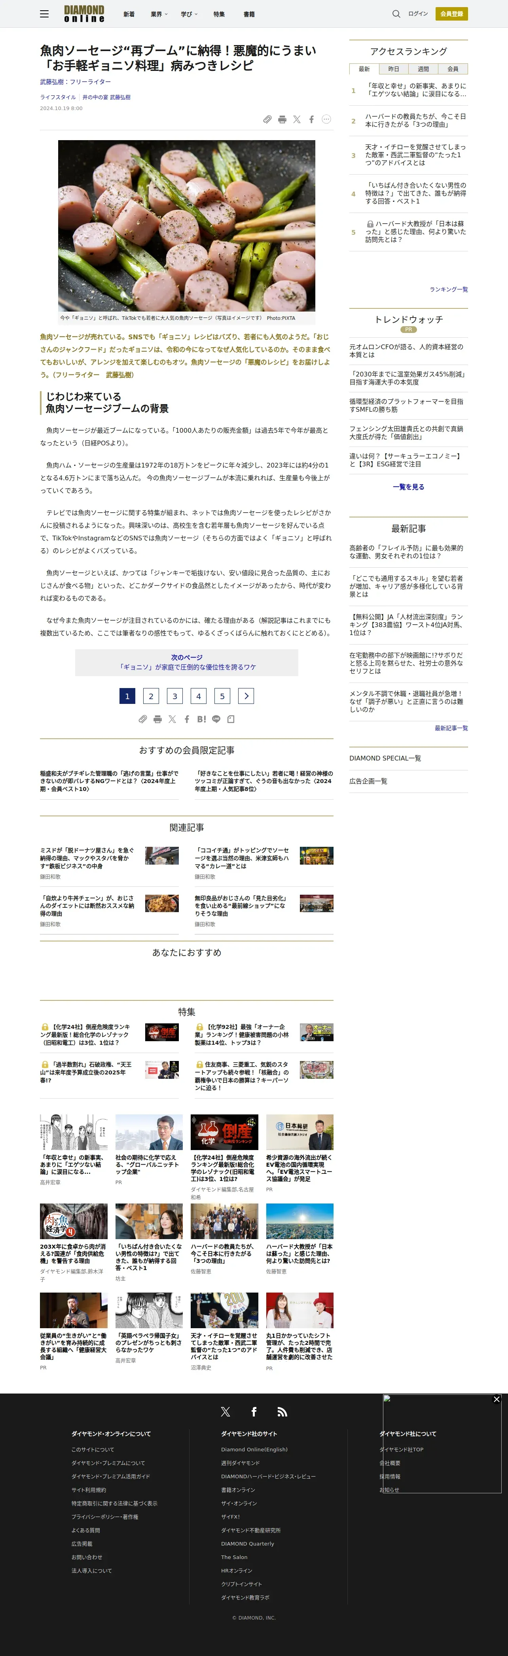Open ランキング一覧 link

click(449, 289)
